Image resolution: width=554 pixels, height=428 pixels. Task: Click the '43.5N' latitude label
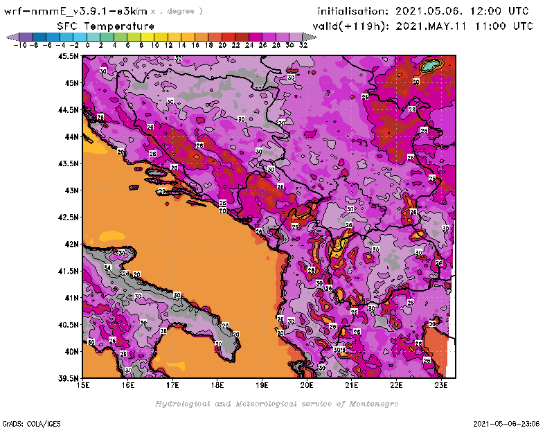[x=68, y=163]
